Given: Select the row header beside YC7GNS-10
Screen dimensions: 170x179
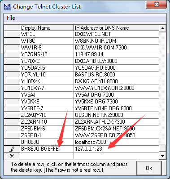Looking at the screenshot, I should point(12,54).
